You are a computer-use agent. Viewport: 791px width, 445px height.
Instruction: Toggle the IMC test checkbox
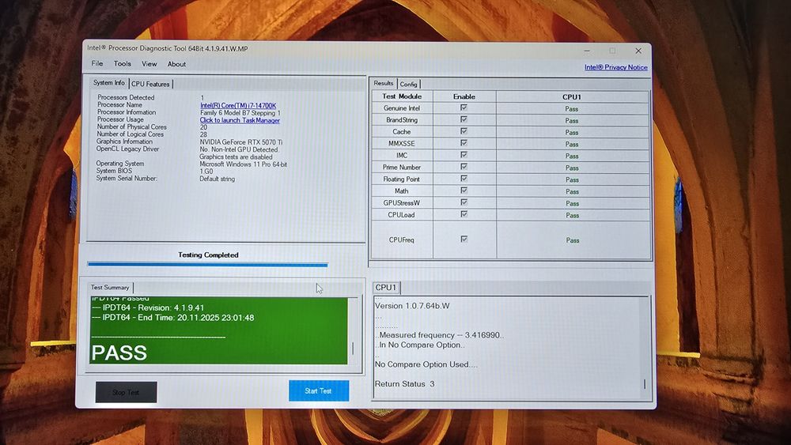click(x=464, y=155)
